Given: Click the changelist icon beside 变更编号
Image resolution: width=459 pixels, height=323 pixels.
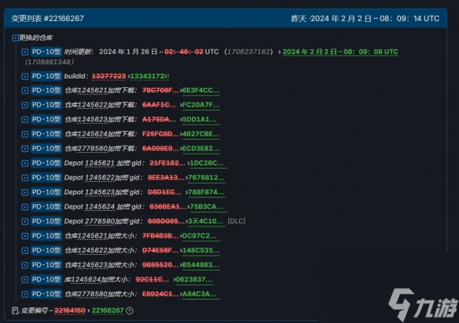Looking at the screenshot, I should tap(15, 310).
